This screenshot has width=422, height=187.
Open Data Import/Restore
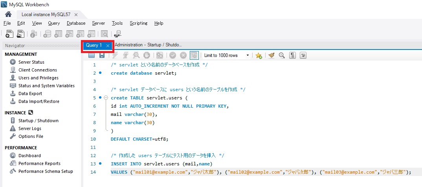click(x=39, y=101)
